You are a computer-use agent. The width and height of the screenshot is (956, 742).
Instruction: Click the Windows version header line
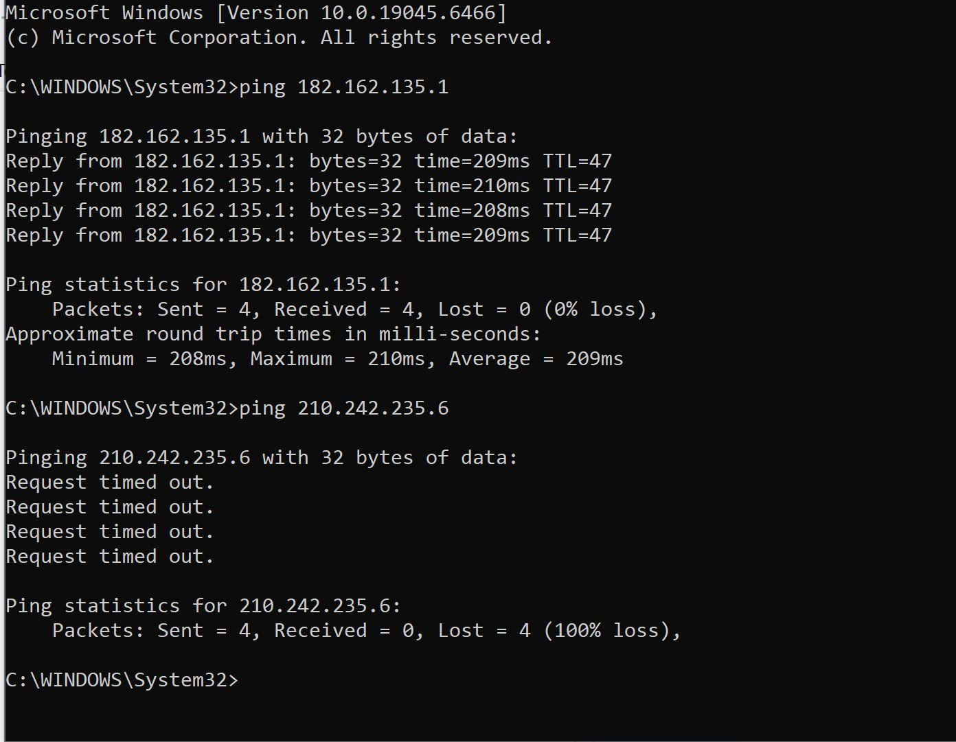(x=256, y=13)
